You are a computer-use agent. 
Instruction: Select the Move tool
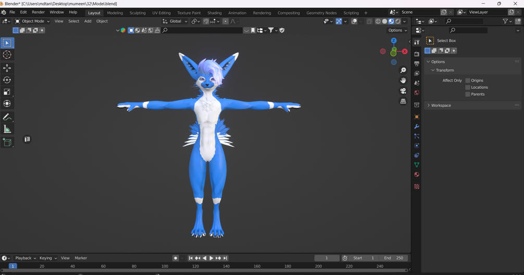7,68
